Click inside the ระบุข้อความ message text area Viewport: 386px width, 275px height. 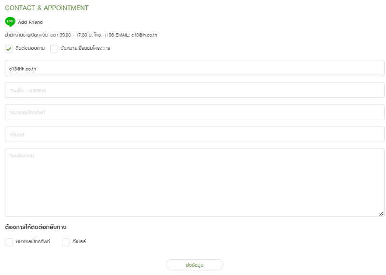point(194,182)
